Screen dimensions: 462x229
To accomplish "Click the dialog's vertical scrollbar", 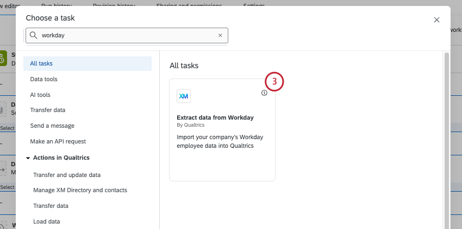I will [446, 140].
